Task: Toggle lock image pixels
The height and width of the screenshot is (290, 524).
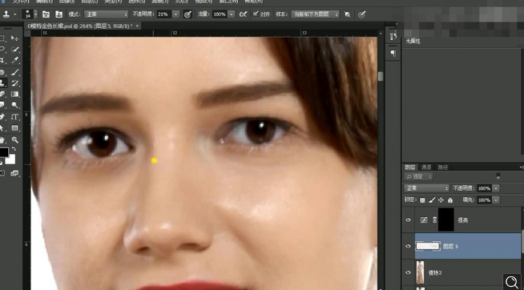Action: [x=432, y=200]
